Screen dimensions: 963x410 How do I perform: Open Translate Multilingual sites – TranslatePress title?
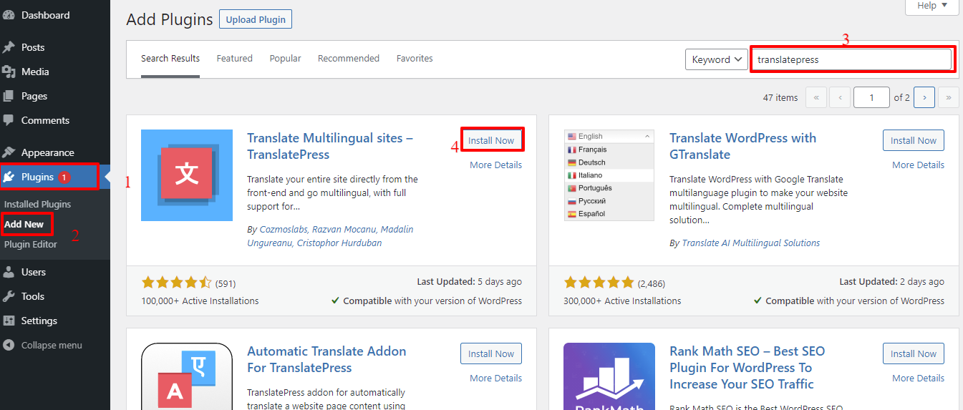tap(330, 146)
